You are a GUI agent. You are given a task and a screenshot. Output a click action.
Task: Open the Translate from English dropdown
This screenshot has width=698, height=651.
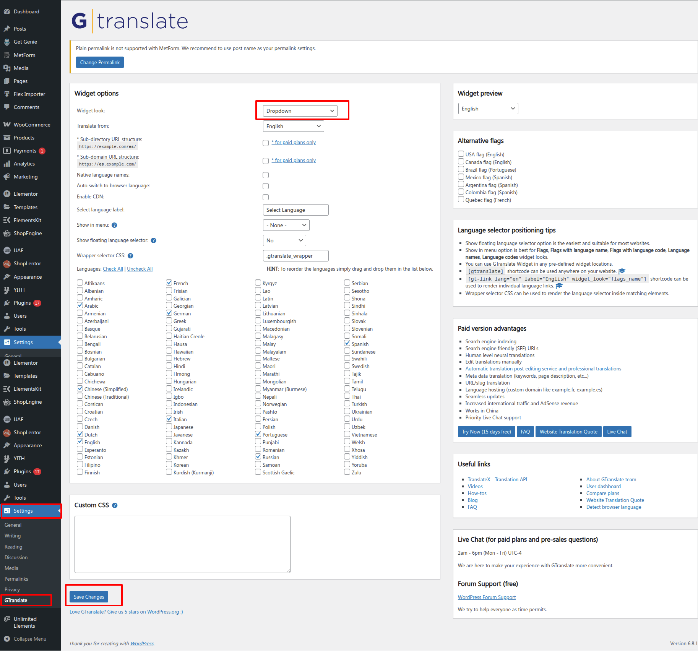(x=294, y=126)
